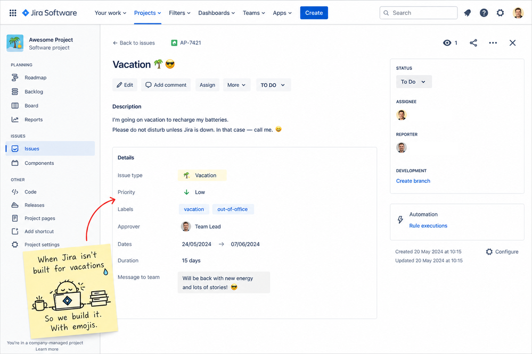The image size is (532, 354).
Task: Click the Automation lightning bolt icon
Action: [x=400, y=220]
